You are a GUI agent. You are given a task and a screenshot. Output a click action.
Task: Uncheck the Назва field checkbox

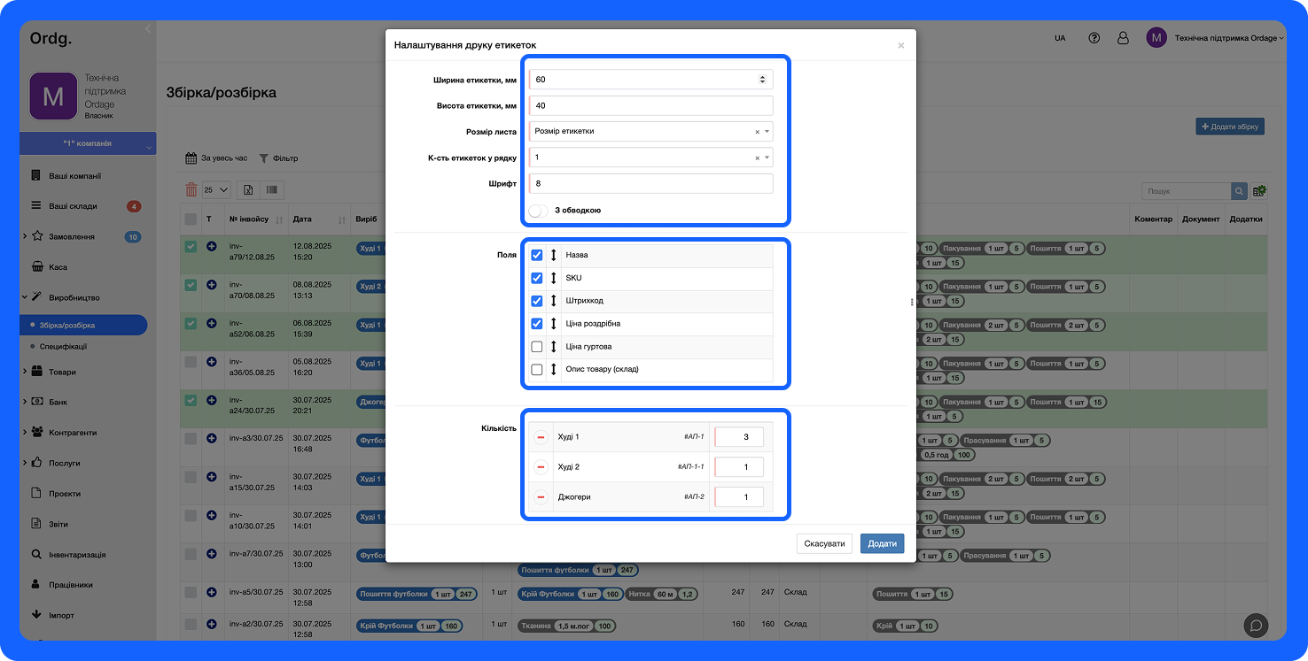coord(537,255)
